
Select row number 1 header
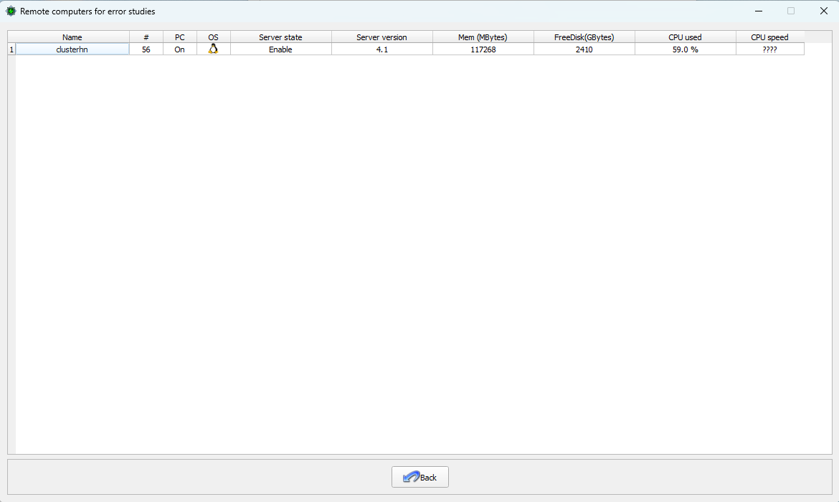pos(11,49)
